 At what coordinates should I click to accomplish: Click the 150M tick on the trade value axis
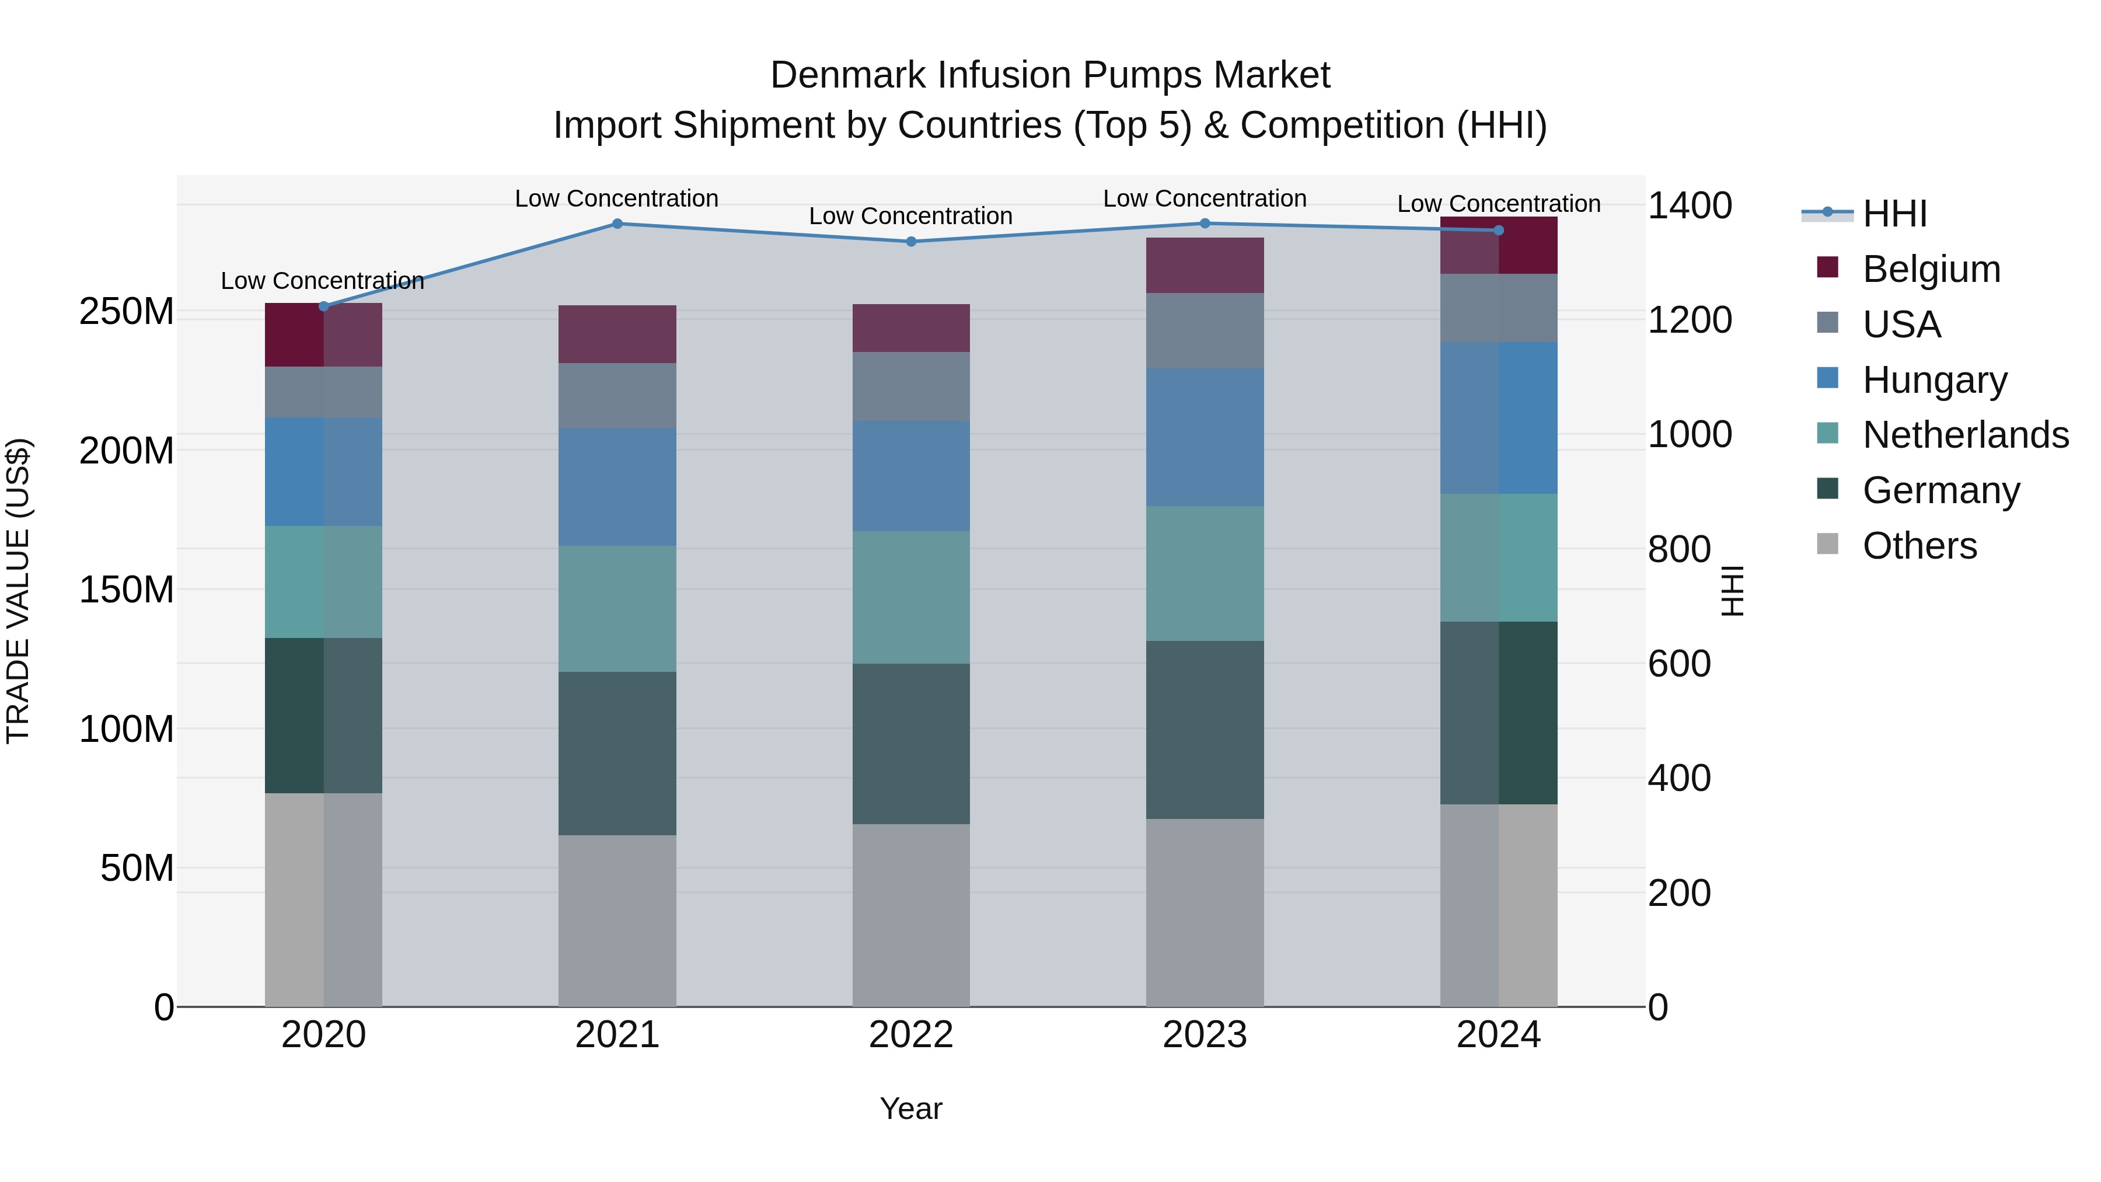(127, 590)
